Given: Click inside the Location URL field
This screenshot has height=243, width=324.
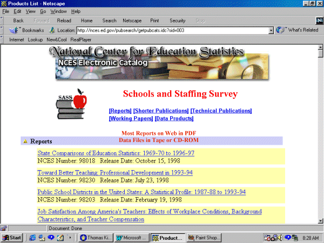Looking at the screenshot, I should point(173,30).
